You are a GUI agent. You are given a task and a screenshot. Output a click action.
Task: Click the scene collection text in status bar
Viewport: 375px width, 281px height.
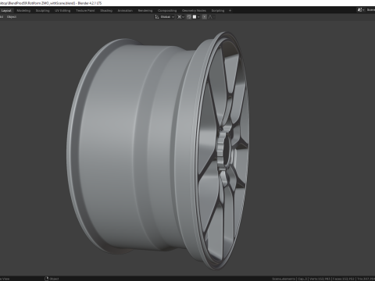(x=284, y=279)
